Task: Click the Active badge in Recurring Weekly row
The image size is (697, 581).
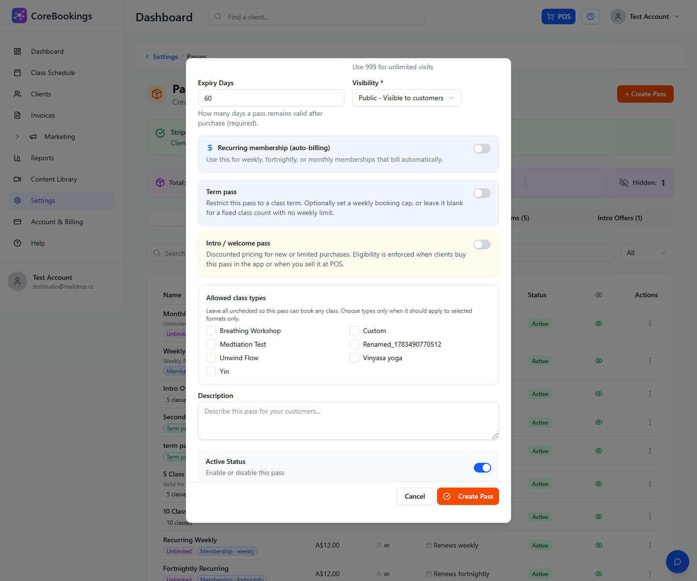Action: click(540, 546)
